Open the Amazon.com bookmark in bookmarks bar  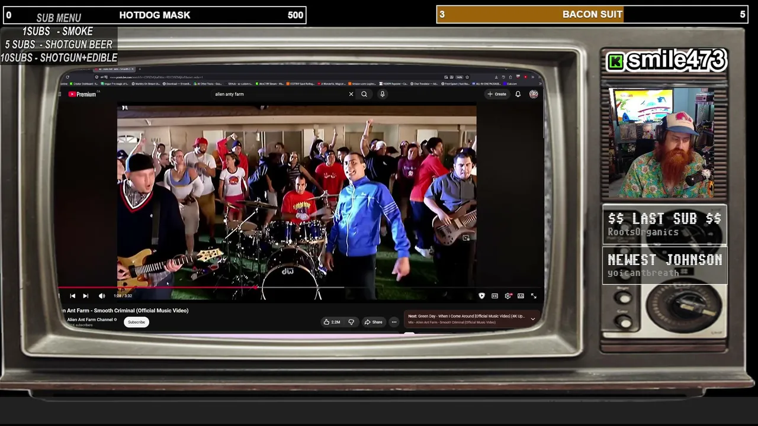coord(364,84)
